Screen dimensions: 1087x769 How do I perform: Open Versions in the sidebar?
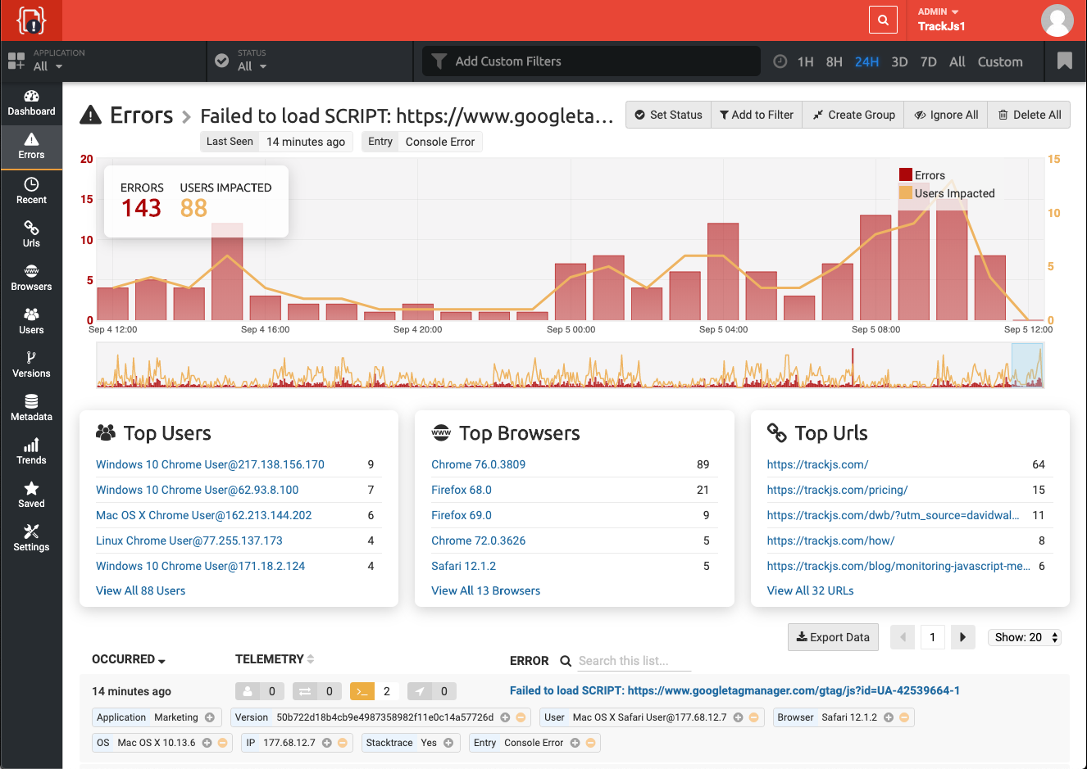coord(31,364)
